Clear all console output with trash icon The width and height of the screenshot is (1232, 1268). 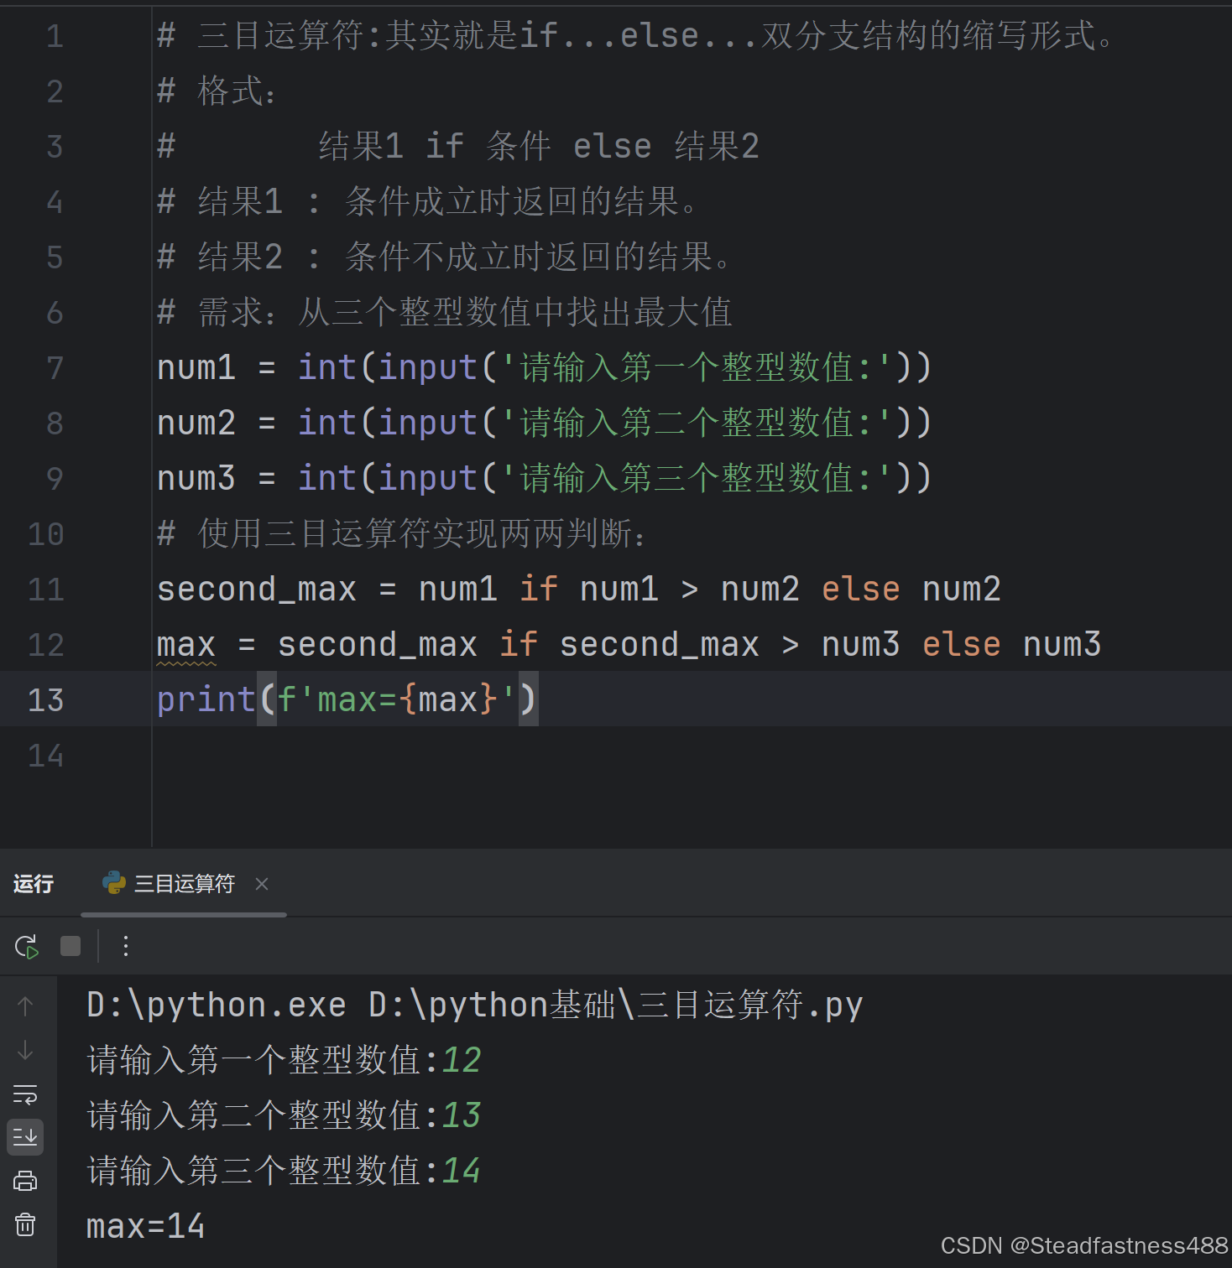[x=25, y=1225]
